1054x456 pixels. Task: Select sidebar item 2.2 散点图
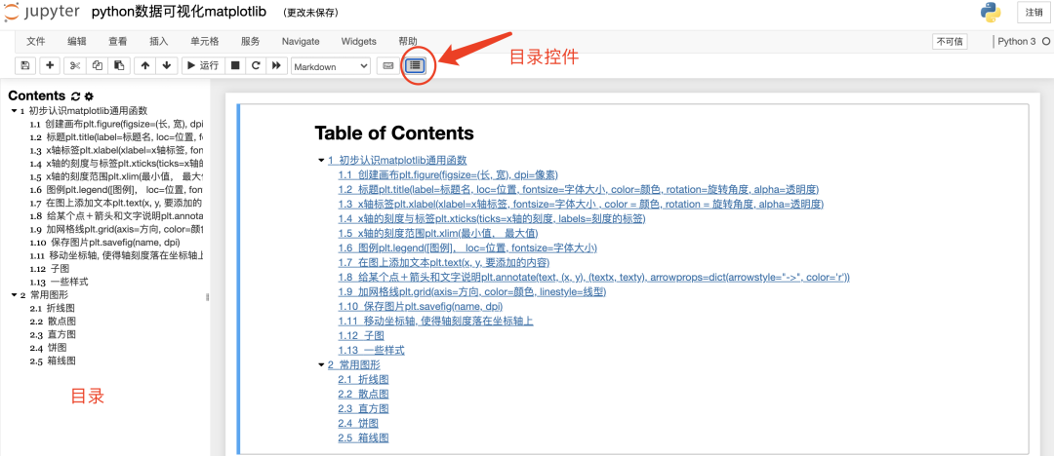point(53,322)
